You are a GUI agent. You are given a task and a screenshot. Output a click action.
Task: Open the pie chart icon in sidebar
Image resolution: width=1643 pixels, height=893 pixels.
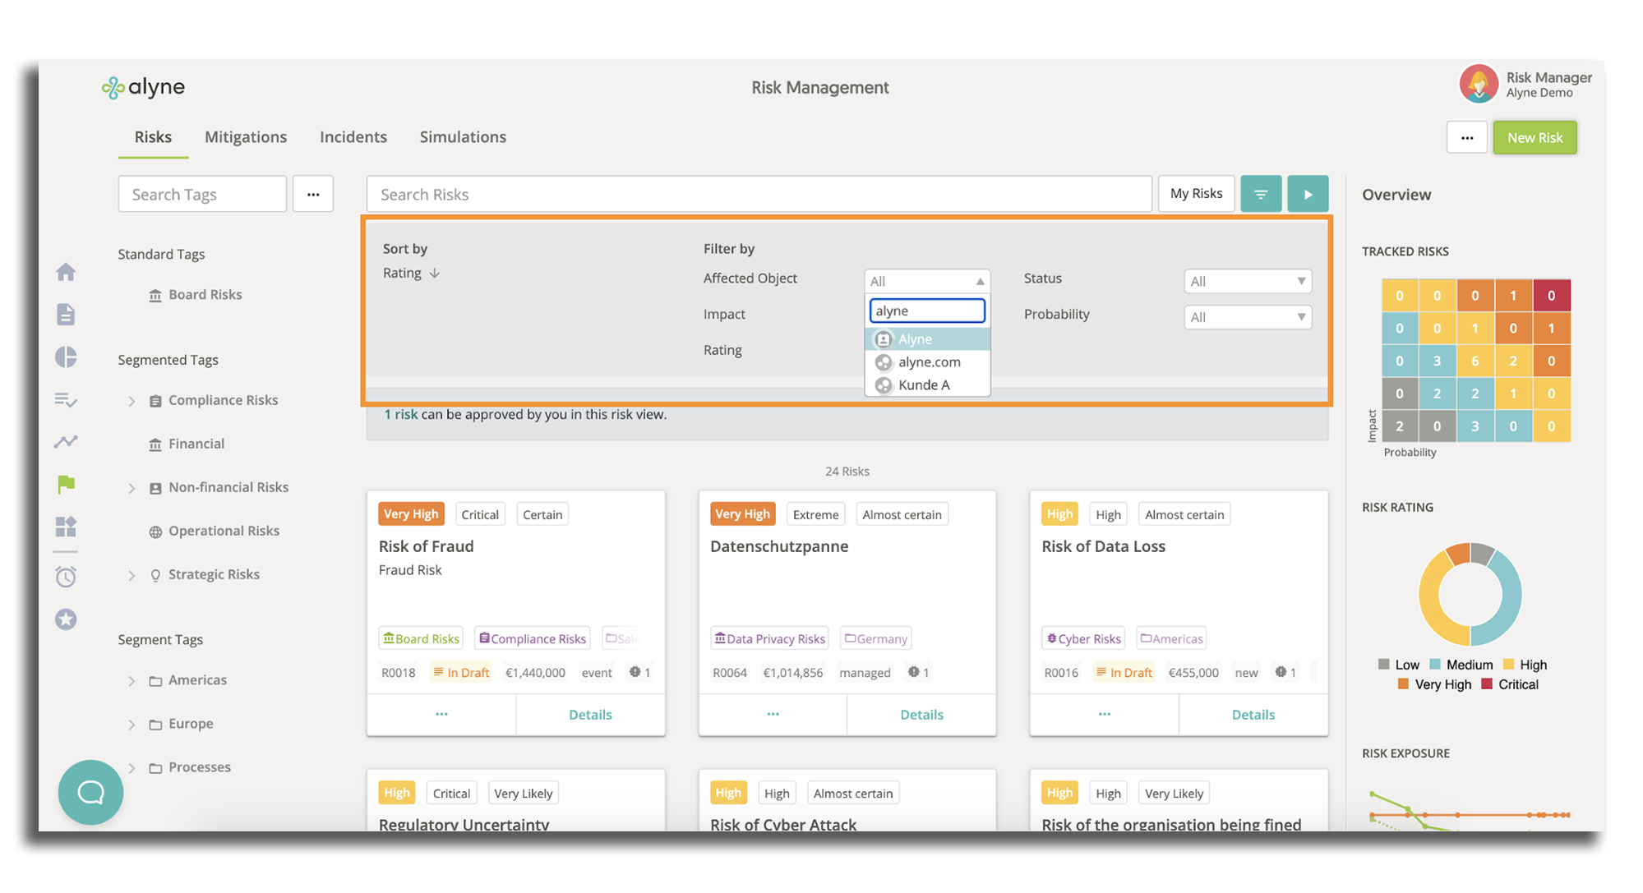pyautogui.click(x=66, y=357)
